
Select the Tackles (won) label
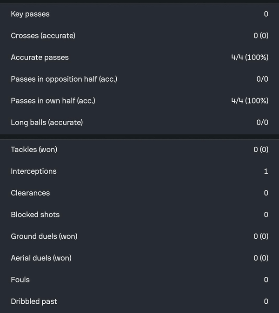coord(34,150)
